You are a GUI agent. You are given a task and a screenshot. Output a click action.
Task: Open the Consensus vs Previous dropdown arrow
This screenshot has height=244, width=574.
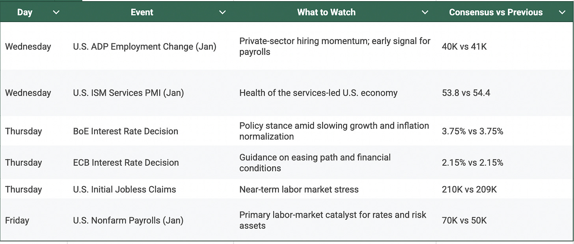pyautogui.click(x=562, y=13)
